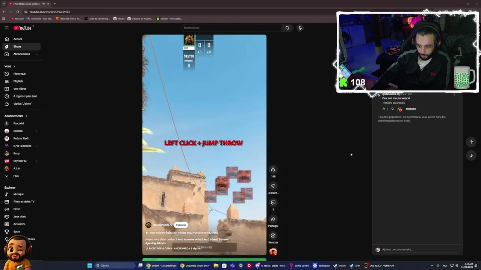Viewport: 481px width, 270px height.
Task: Click the Remixer button
Action: click(x=273, y=235)
